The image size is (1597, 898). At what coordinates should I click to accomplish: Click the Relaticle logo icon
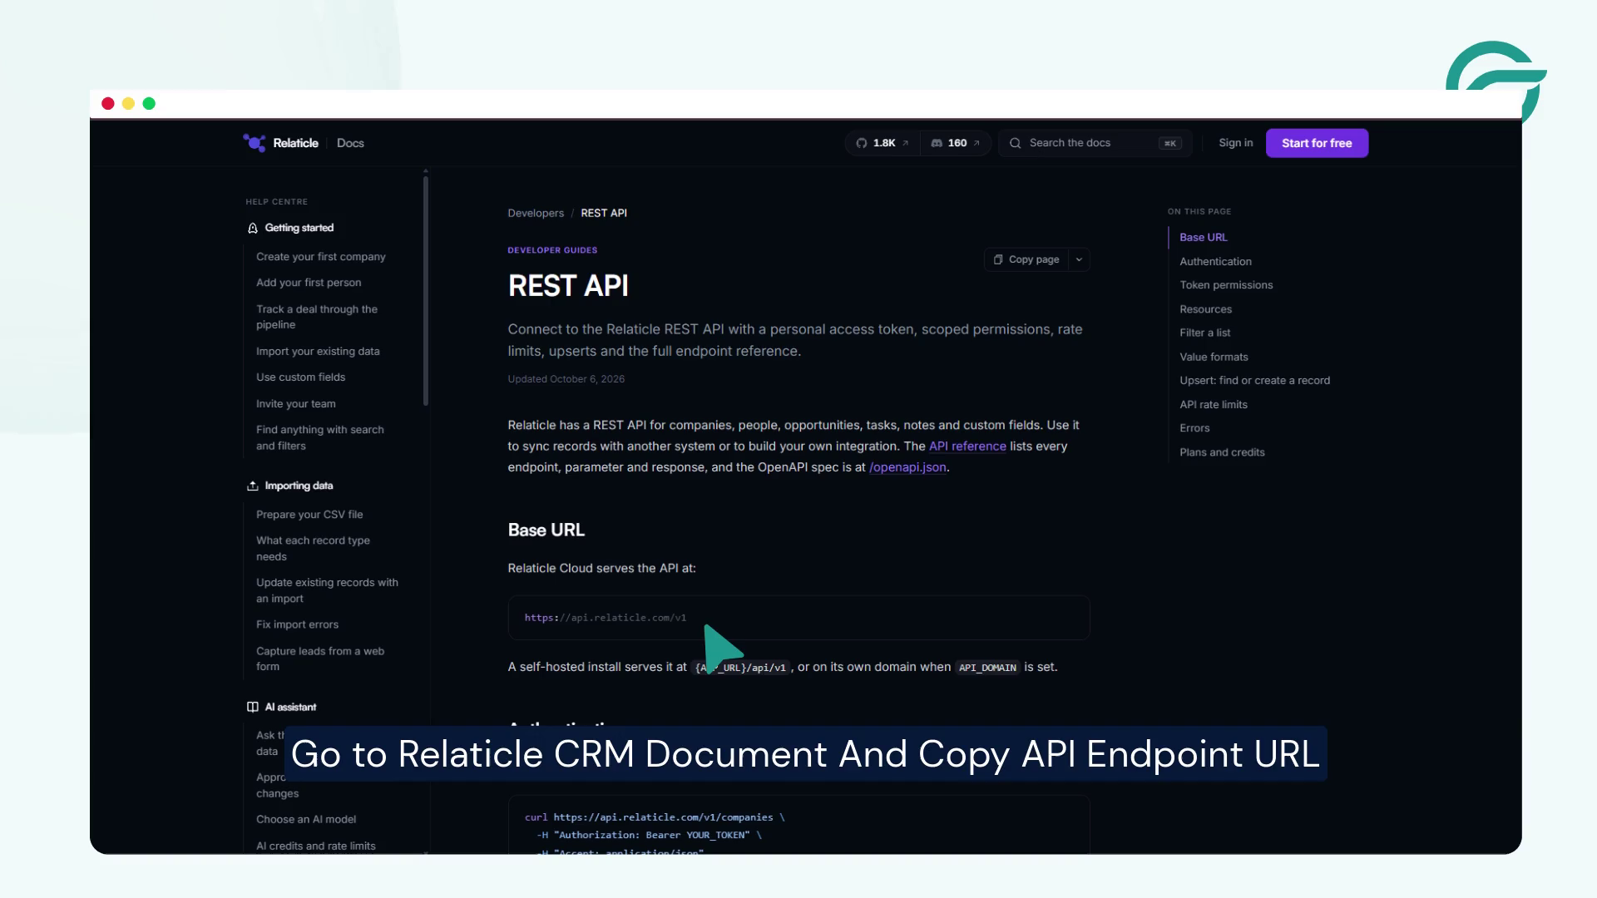pos(254,143)
